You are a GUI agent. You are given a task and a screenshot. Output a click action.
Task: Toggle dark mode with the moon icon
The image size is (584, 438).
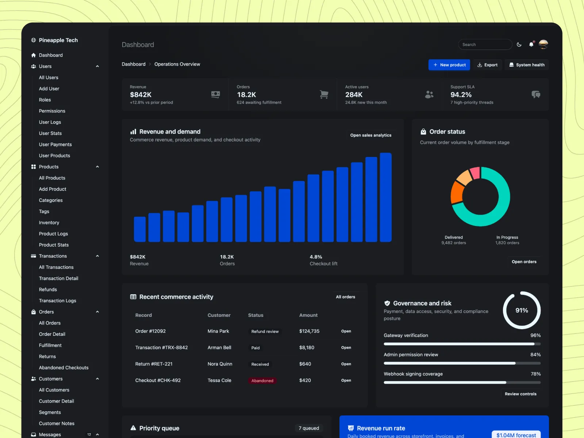coord(519,45)
